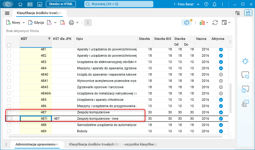The width and height of the screenshot is (255, 150).
Task: Open the bar chart analysis icon
Action: [202, 22]
